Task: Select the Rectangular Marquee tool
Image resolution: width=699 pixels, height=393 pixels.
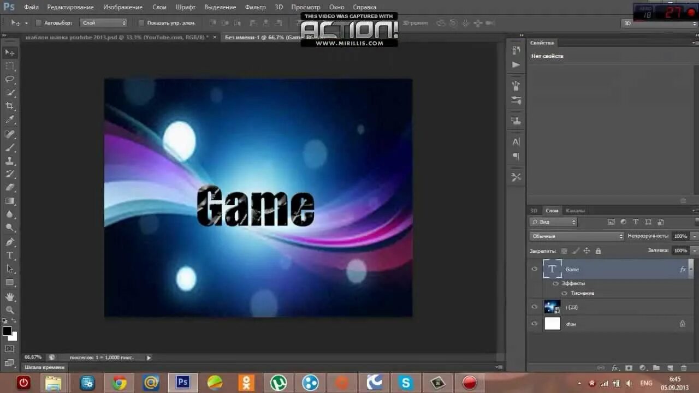Action: pyautogui.click(x=10, y=66)
